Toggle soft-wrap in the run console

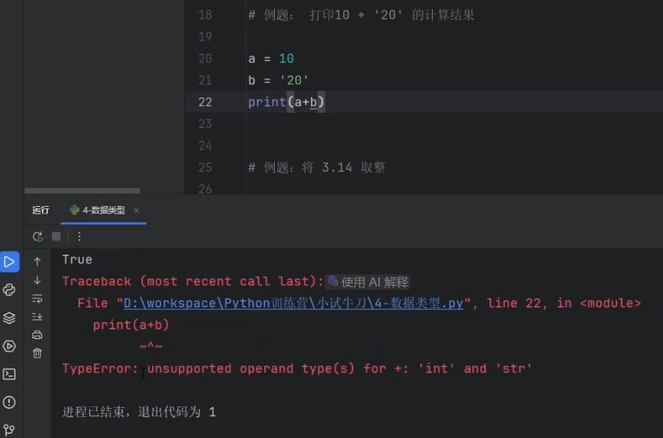37,298
